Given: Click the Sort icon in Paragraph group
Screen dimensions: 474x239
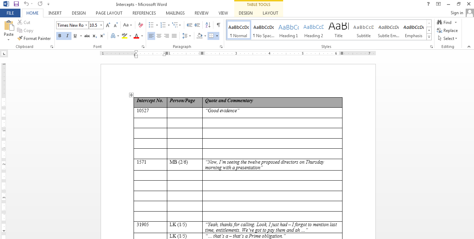Looking at the screenshot, I should point(208,25).
